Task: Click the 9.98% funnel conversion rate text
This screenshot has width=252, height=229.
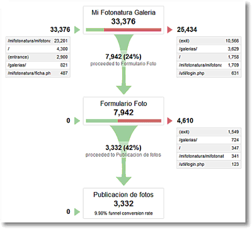Action: pos(123,213)
